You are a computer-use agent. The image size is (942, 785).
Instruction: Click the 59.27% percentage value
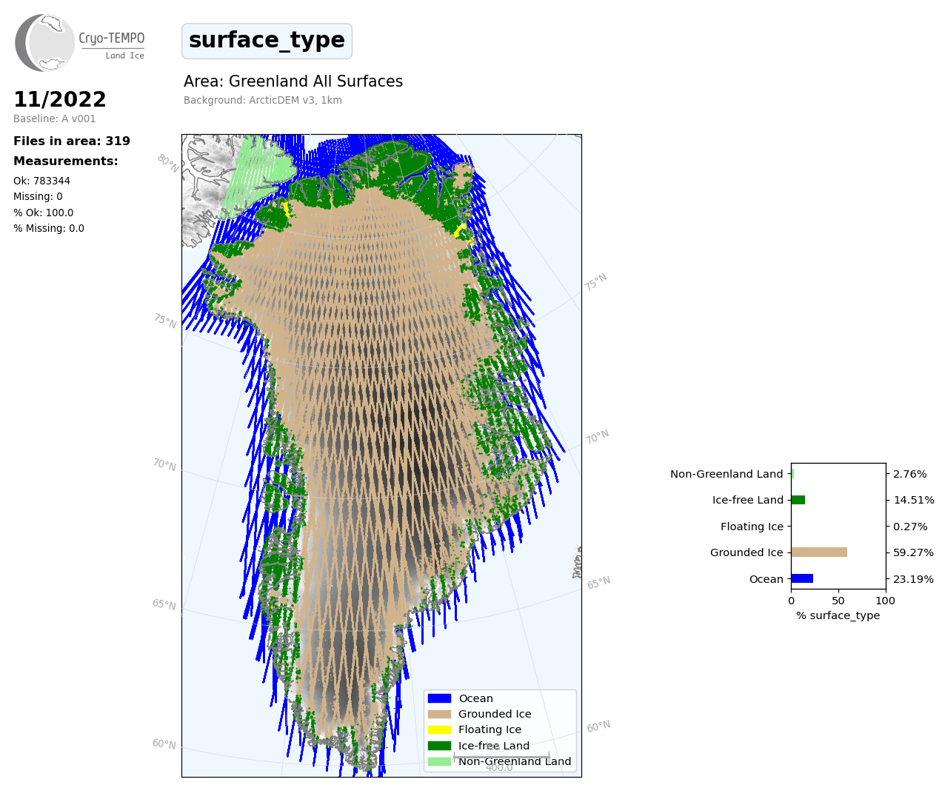click(914, 552)
